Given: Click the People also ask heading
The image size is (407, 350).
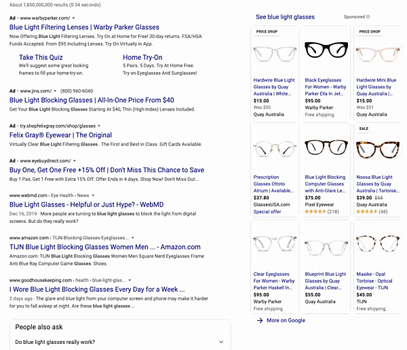Looking at the screenshot, I should (x=39, y=327).
